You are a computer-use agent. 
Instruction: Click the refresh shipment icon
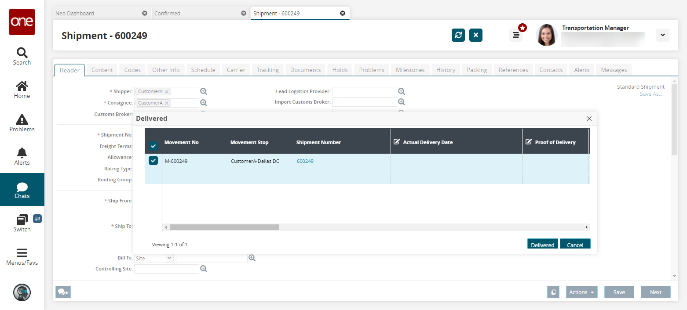pyautogui.click(x=458, y=35)
